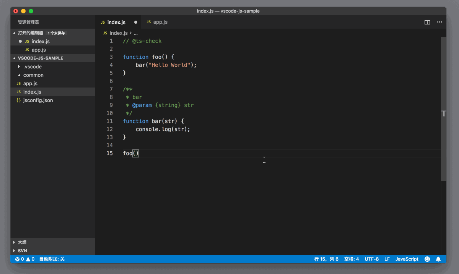Close the unsaved index.js via its dot indicator

tap(136, 22)
